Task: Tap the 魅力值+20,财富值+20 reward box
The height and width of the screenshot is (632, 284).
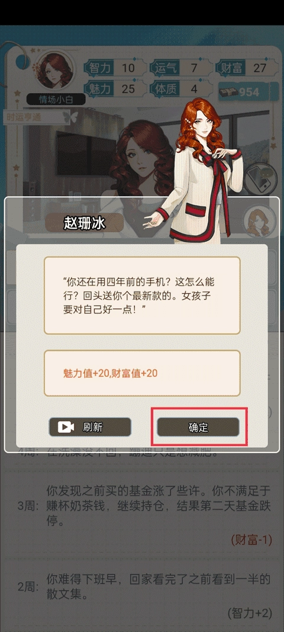Action: coord(142,373)
